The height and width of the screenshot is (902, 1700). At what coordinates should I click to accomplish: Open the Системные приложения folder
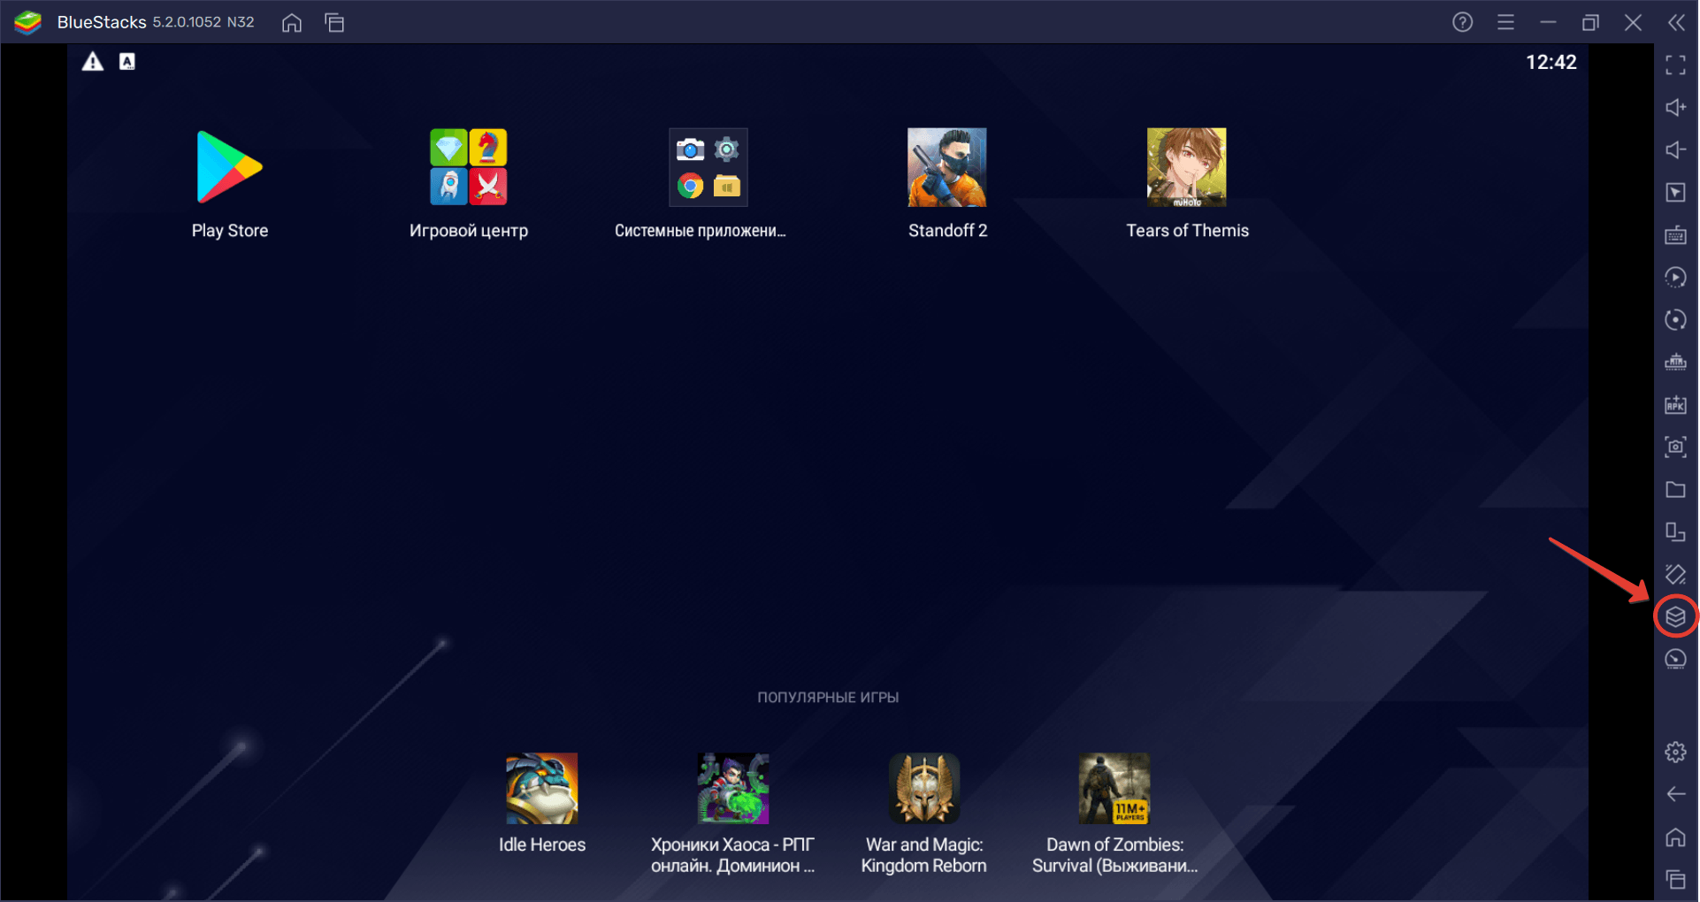point(708,167)
